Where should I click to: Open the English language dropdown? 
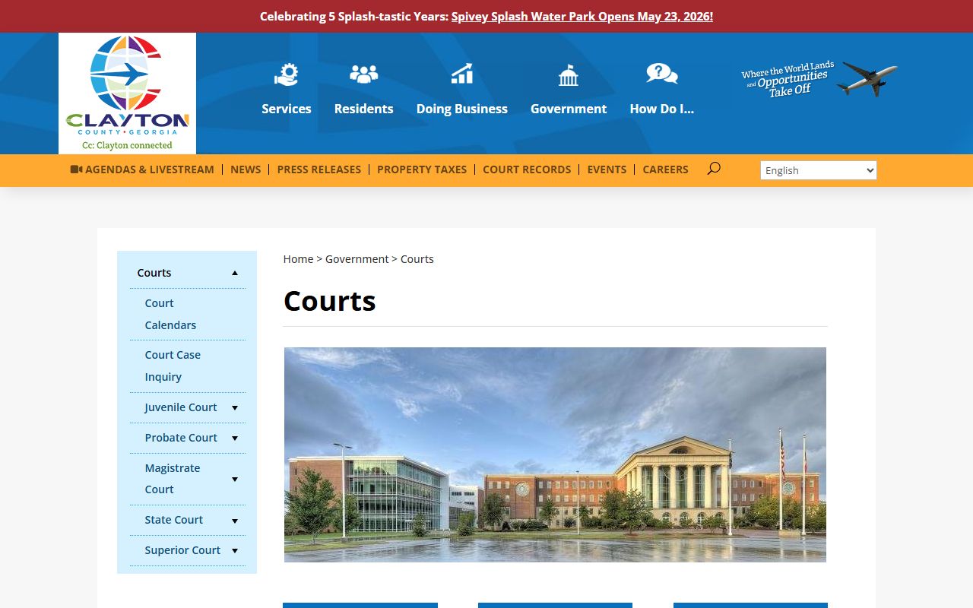819,170
